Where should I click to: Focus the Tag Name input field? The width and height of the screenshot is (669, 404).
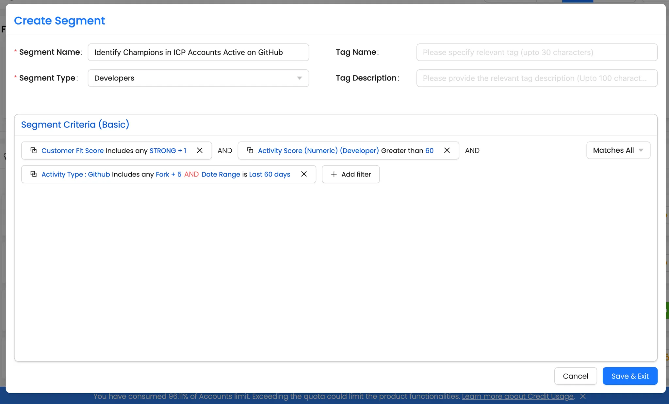[536, 52]
